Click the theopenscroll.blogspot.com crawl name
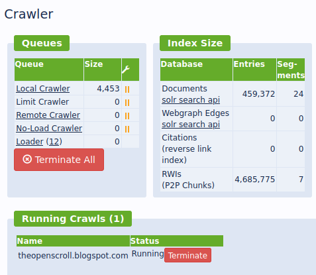 [73, 256]
